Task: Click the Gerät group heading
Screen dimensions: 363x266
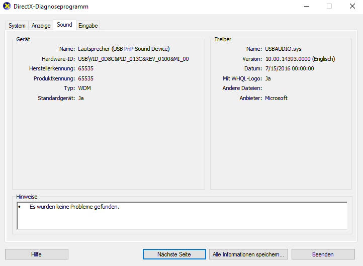Action: 23,39
